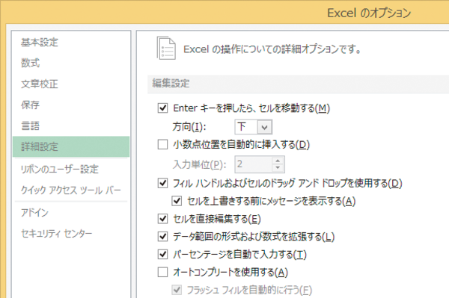The width and height of the screenshot is (449, 298).
Task: Click the 入力単位(P): label
Action: 199,164
